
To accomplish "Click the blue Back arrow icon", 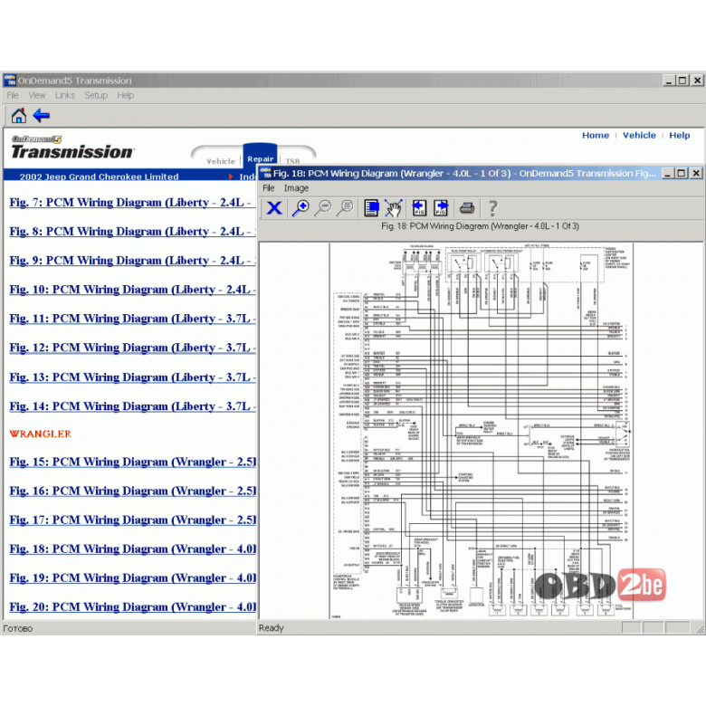I will pos(42,115).
